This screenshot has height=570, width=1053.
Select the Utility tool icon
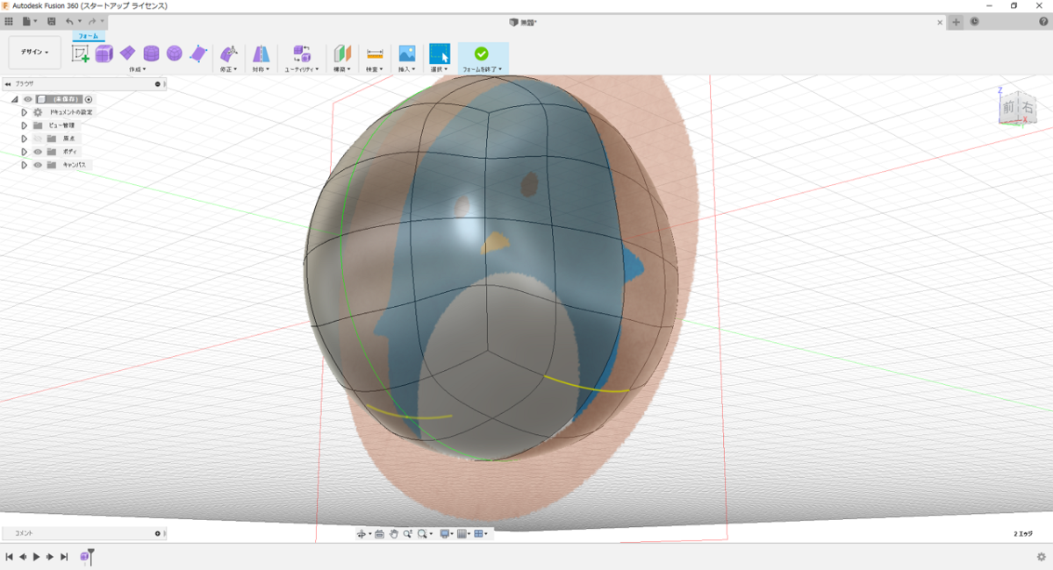tap(302, 53)
